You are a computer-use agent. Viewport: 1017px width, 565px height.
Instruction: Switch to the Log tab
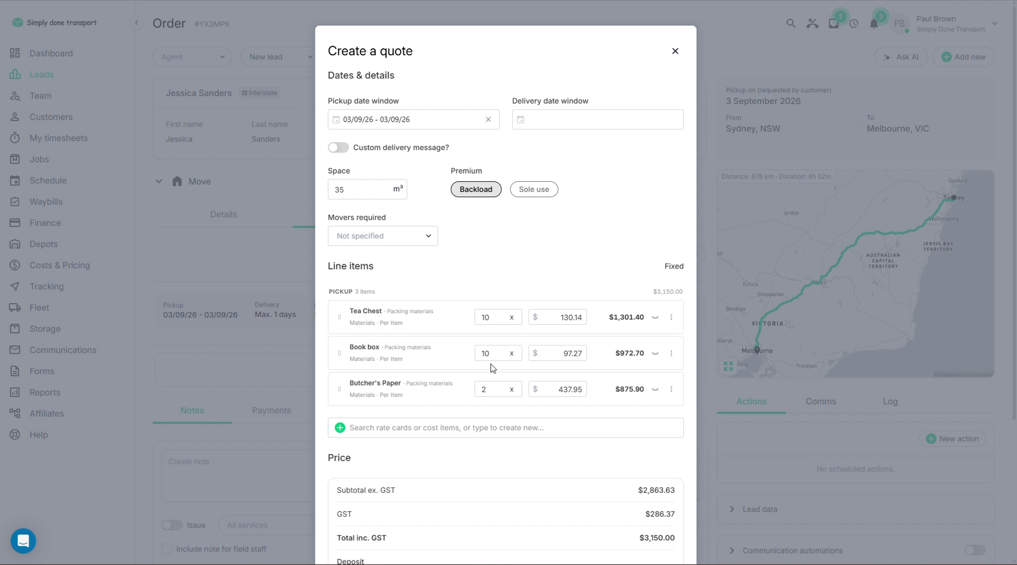pos(890,401)
